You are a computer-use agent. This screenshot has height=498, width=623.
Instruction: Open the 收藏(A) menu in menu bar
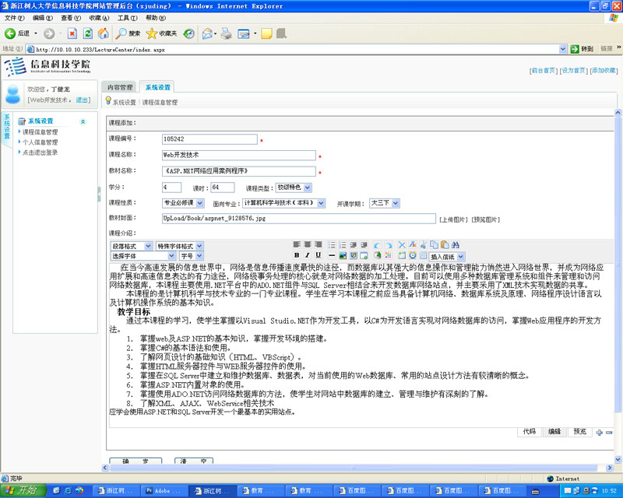coord(99,17)
